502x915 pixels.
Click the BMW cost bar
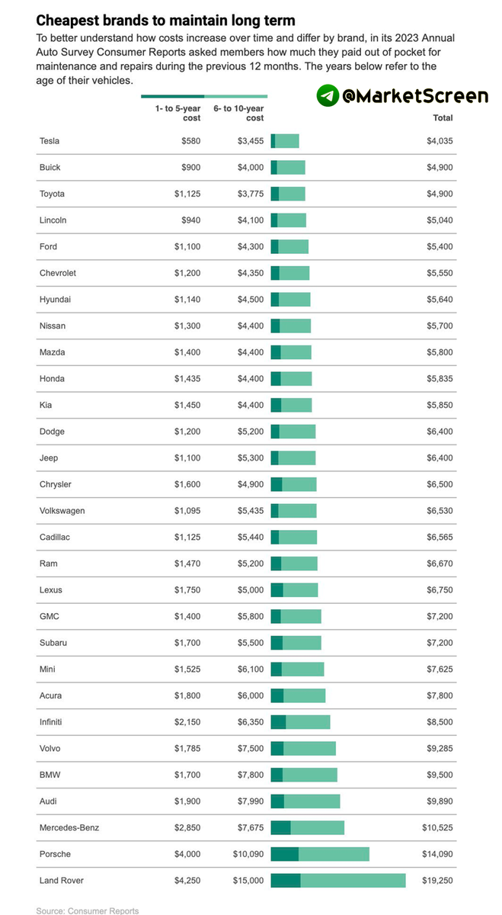pos(304,775)
